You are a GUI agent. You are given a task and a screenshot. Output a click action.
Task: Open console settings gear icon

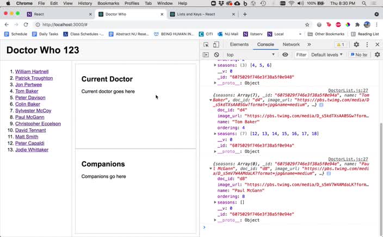click(x=377, y=55)
